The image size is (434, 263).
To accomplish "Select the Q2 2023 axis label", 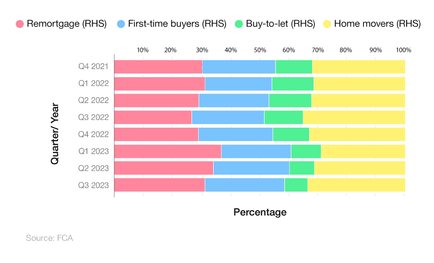I will click(94, 168).
